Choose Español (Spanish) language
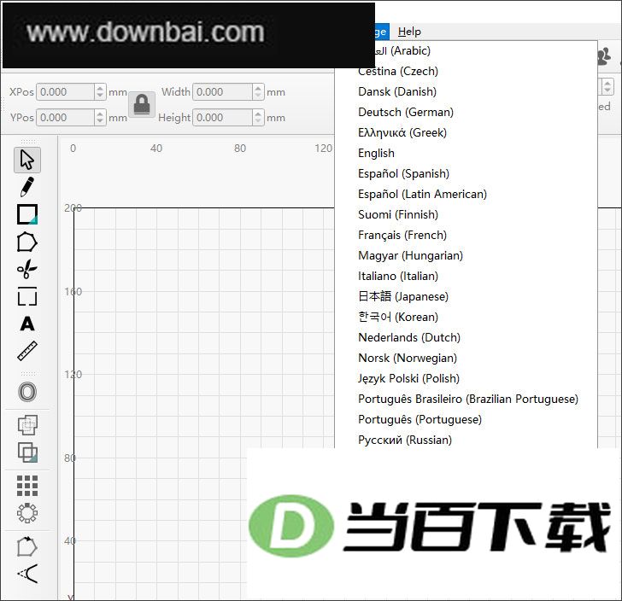 [x=466, y=173]
